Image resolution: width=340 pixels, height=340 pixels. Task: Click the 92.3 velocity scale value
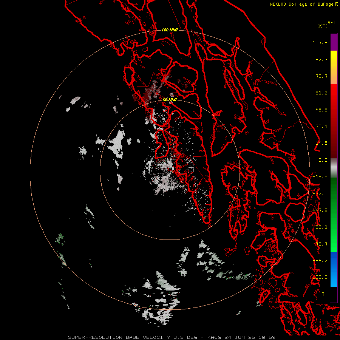click(x=321, y=59)
